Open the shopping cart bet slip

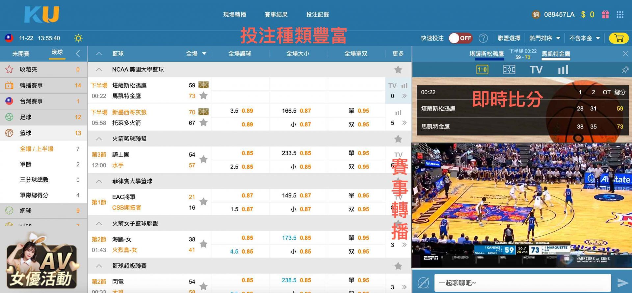(619, 38)
